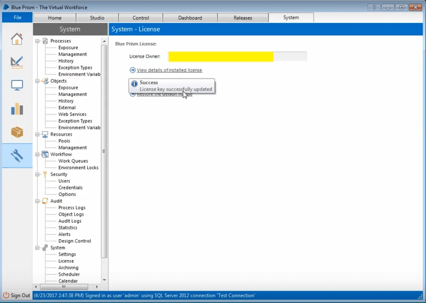Collapse the System tree branch

[38, 247]
